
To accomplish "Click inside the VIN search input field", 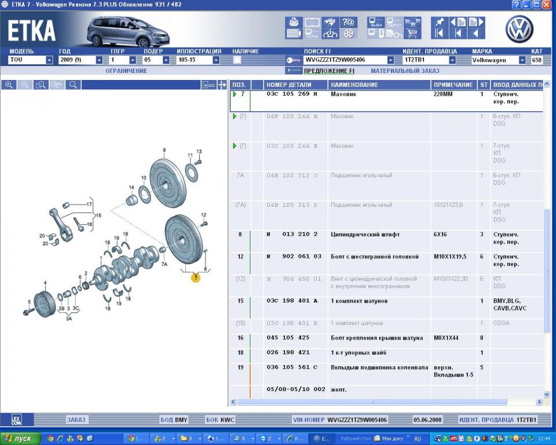I will (x=345, y=60).
